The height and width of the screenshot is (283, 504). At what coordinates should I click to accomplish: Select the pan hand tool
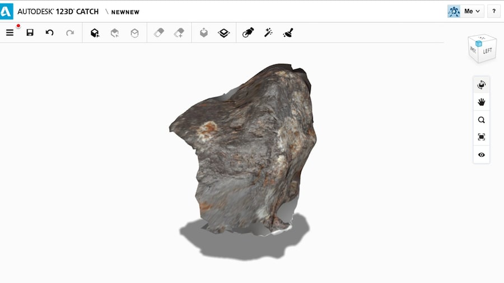coord(481,102)
